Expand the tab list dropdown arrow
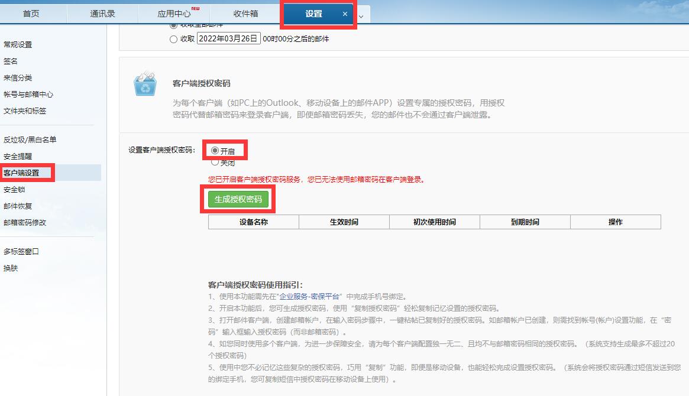This screenshot has width=689, height=396. pyautogui.click(x=361, y=17)
